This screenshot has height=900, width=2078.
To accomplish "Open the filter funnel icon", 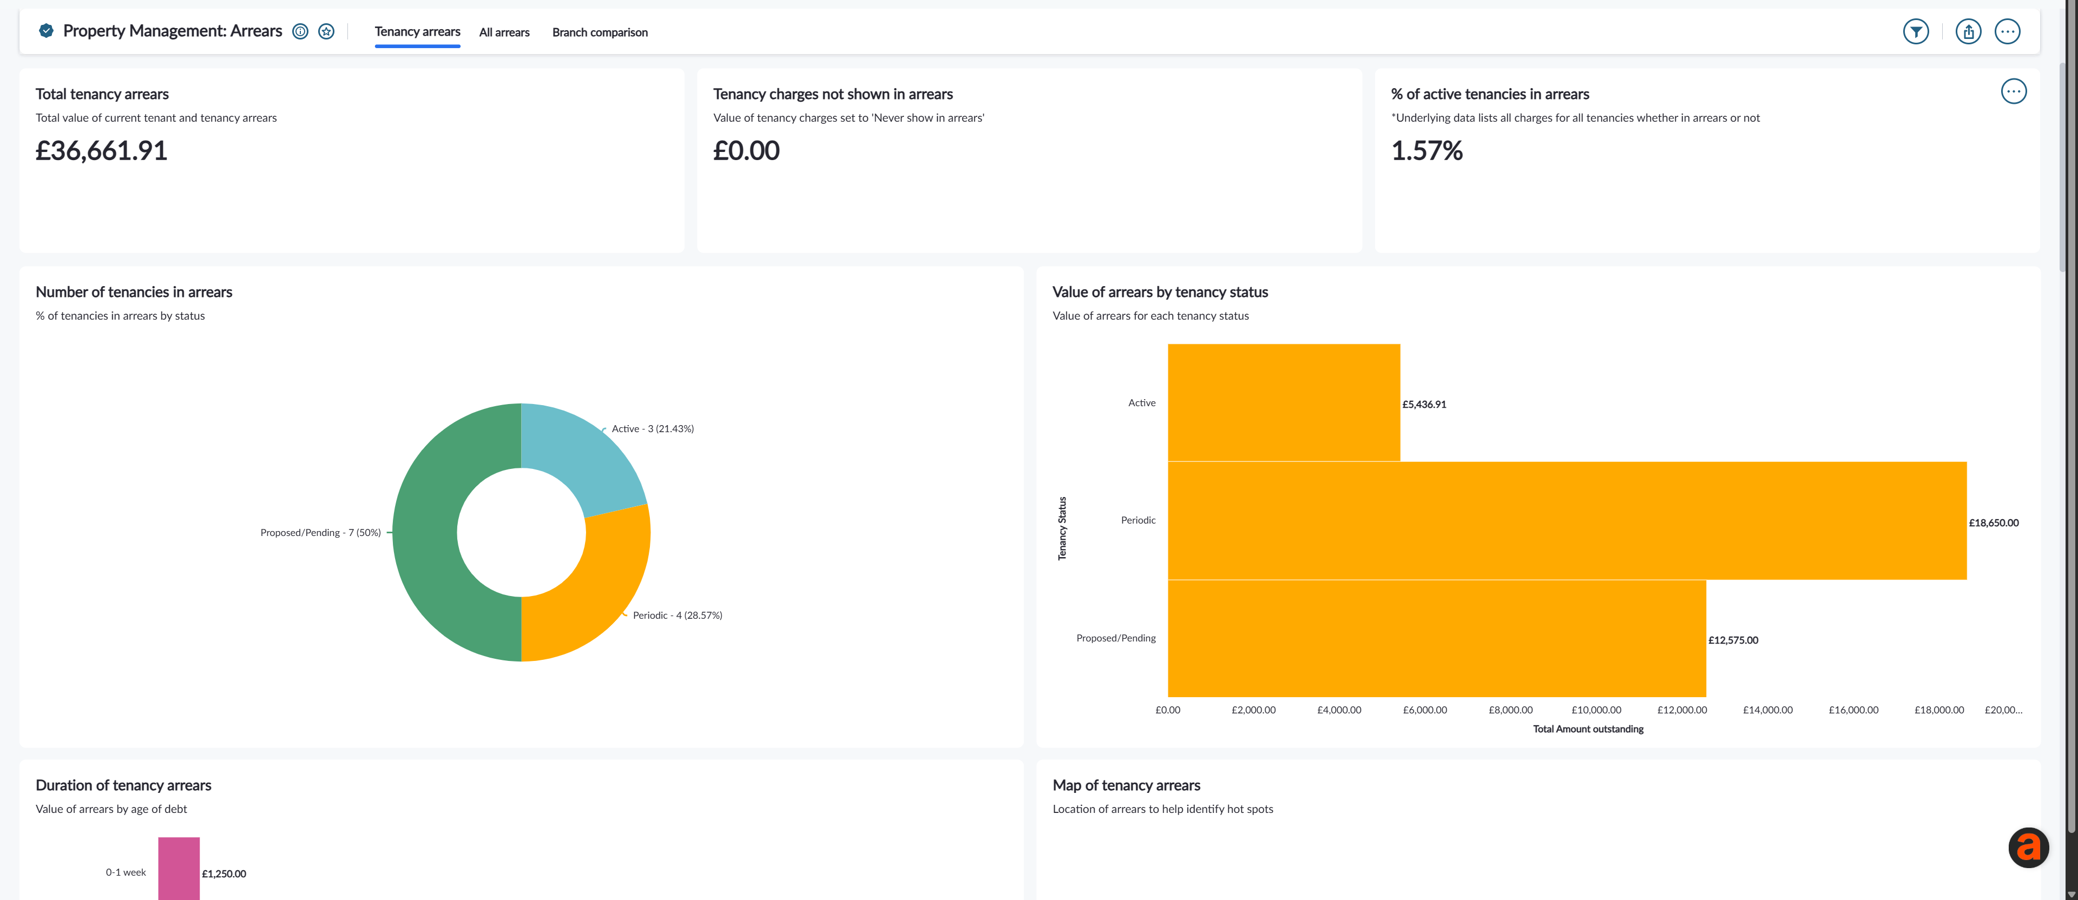I will point(1916,31).
